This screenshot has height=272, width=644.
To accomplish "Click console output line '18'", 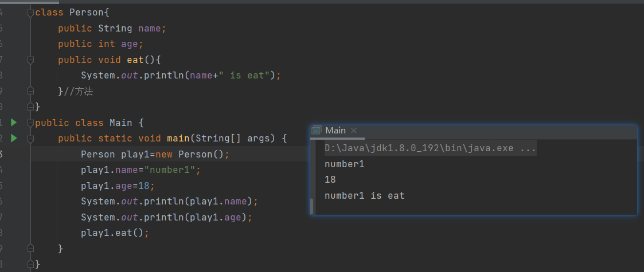I will tap(330, 180).
